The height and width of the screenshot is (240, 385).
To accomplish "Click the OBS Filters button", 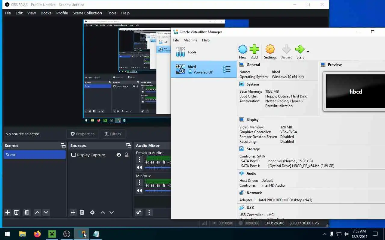I will click(x=113, y=134).
